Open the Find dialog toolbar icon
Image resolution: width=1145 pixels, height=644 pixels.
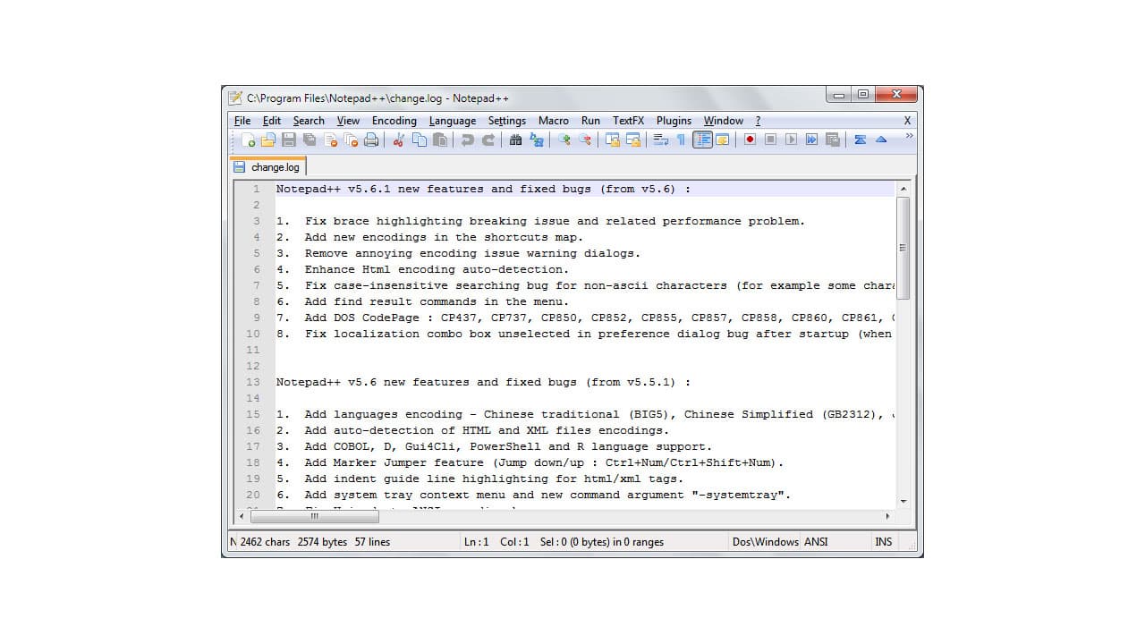tap(517, 140)
